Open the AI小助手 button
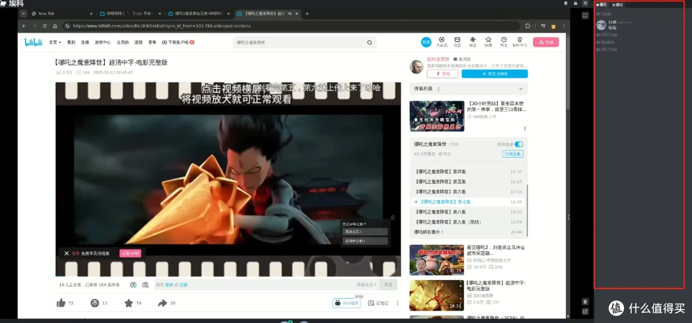Viewport: 692px width, 323px height. 347,303
